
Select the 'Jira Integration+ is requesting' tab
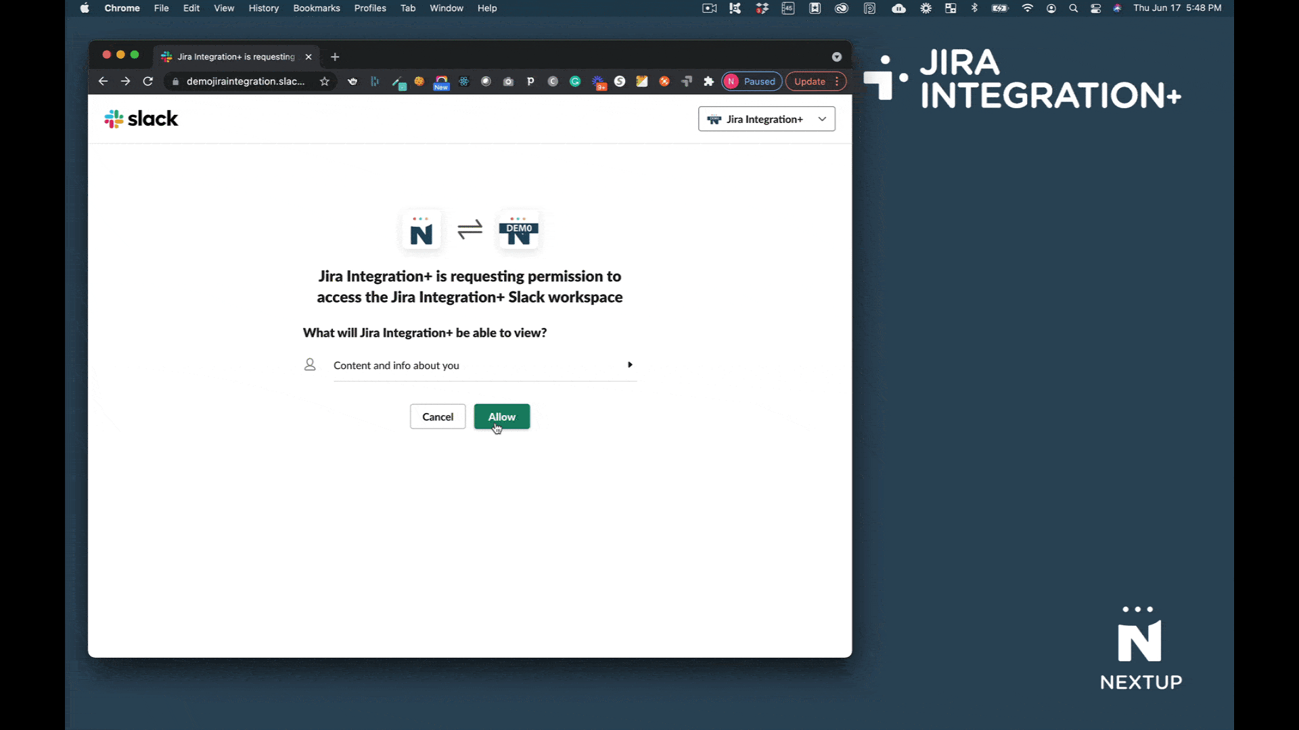click(235, 57)
